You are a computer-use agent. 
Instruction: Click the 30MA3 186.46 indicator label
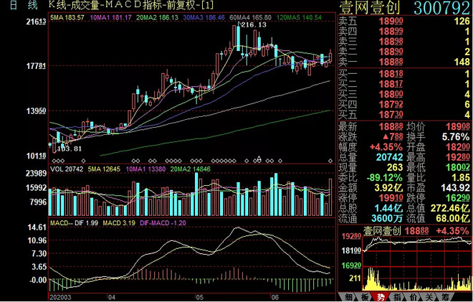(x=204, y=18)
